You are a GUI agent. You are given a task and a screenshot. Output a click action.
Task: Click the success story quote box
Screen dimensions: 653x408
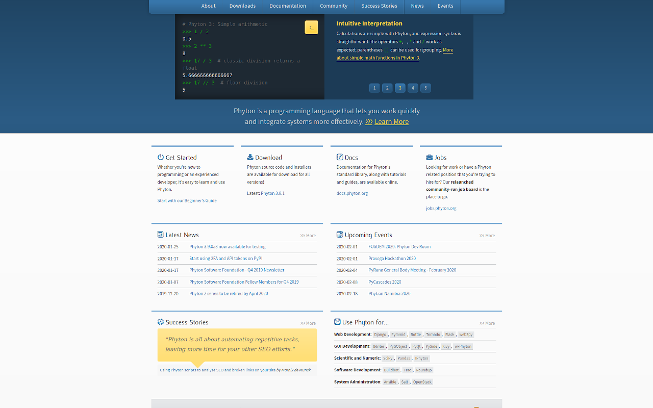tap(237, 345)
